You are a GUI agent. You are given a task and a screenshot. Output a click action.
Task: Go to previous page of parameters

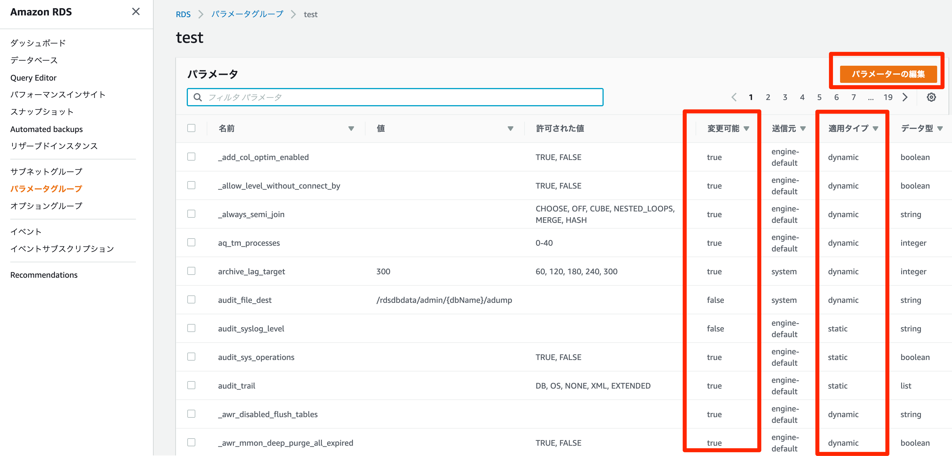734,97
